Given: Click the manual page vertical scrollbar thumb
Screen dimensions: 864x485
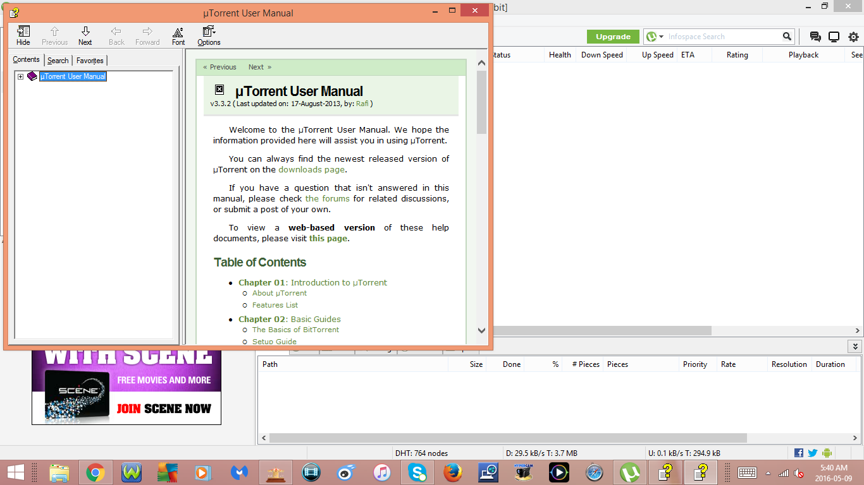Looking at the screenshot, I should point(481,102).
